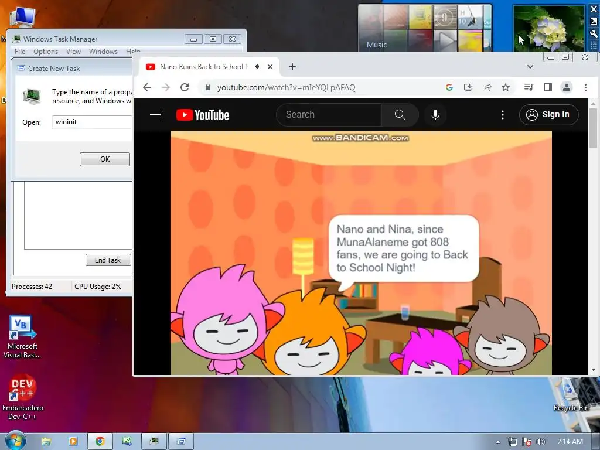Open Microsoft Visual Basic desktop shortcut
This screenshot has height=450, width=600.
click(x=22, y=337)
